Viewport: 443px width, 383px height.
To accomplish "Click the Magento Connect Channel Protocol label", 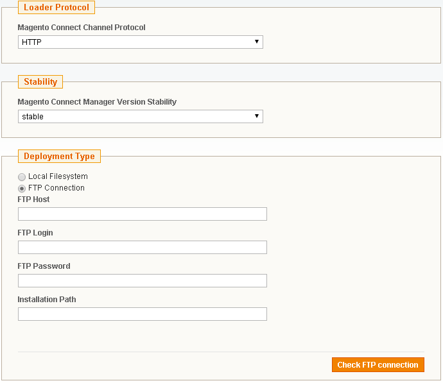I will 82,28.
